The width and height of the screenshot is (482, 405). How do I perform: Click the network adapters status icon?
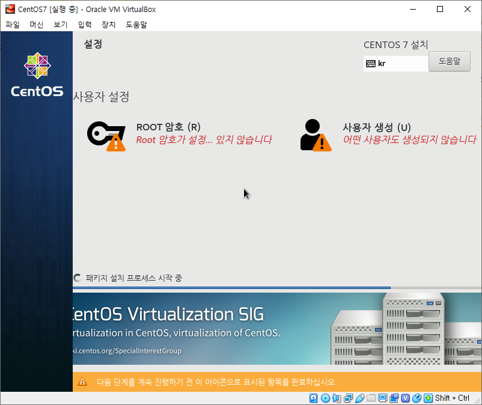(349, 398)
